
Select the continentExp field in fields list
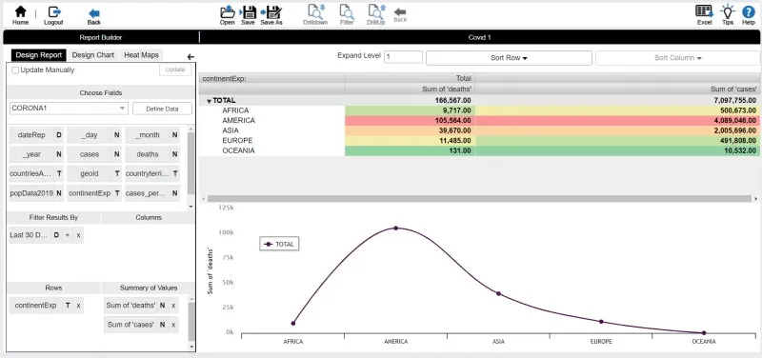tap(93, 193)
